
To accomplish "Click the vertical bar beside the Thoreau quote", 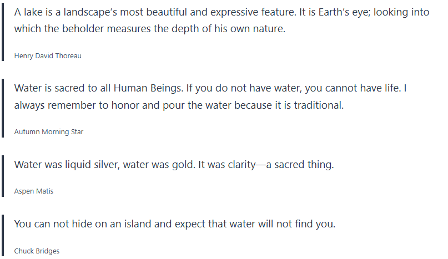I will point(2,34).
